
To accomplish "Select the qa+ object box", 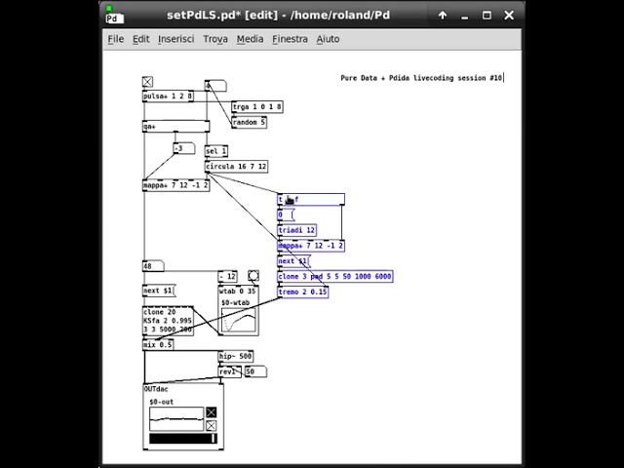I will tap(175, 127).
